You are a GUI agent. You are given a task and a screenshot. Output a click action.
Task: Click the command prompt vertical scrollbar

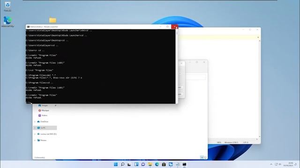tap(177, 66)
